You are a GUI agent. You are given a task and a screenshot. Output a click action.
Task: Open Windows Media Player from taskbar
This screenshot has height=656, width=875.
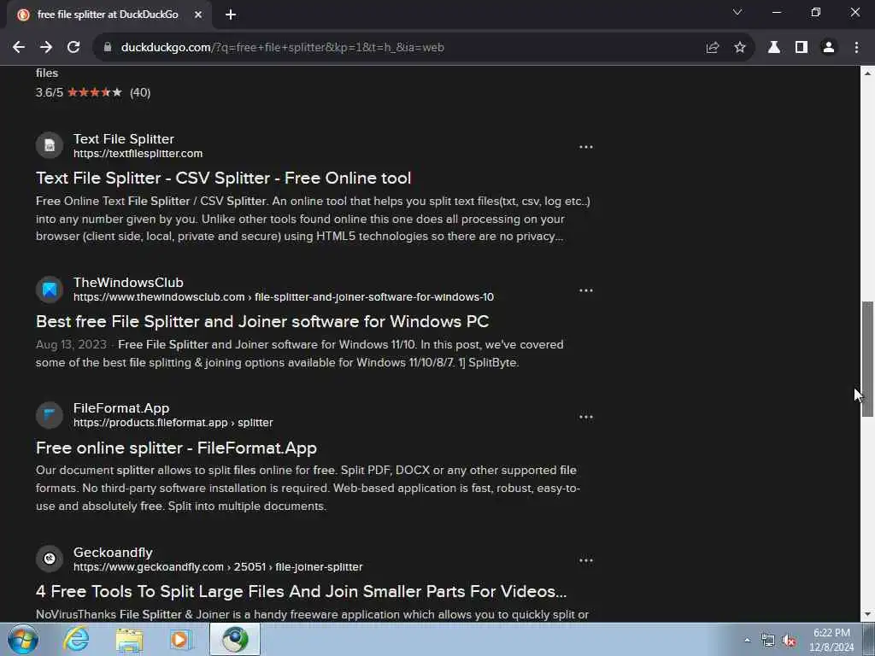click(x=181, y=639)
